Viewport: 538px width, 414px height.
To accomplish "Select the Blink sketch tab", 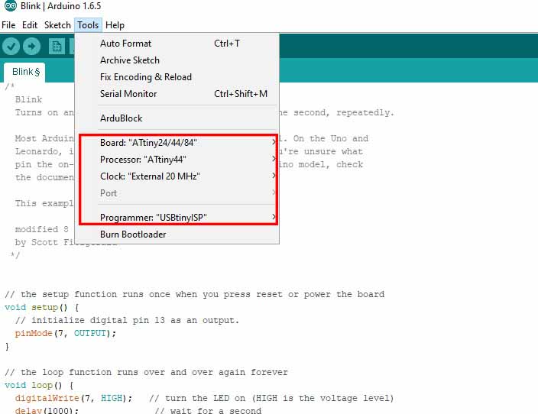I will [x=24, y=72].
